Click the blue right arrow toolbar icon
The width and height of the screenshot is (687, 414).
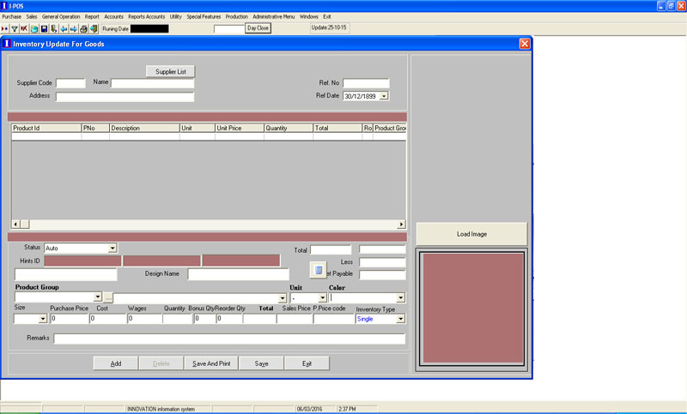click(x=74, y=29)
